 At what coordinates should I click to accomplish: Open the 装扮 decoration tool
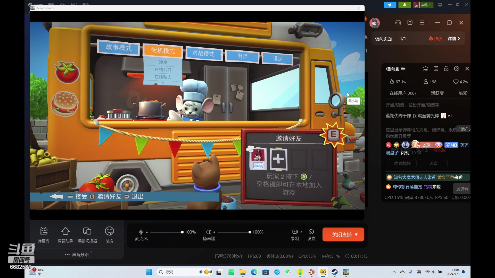tap(109, 235)
